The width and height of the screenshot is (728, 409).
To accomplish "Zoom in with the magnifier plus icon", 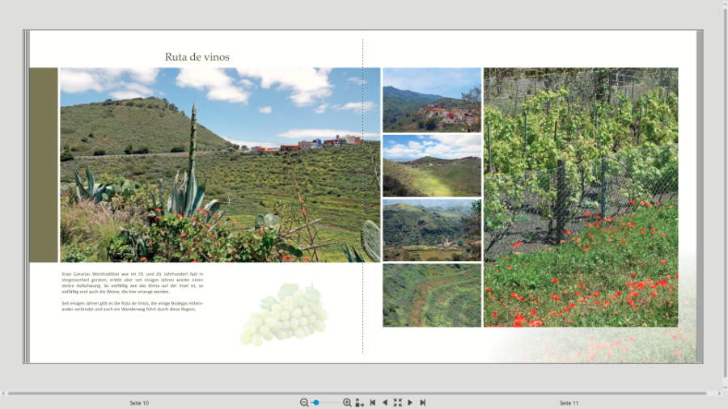I will pos(347,403).
